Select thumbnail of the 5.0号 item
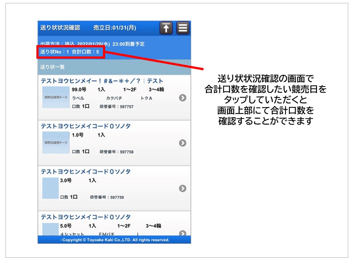Screen dimensions: 353x264 click(x=50, y=230)
